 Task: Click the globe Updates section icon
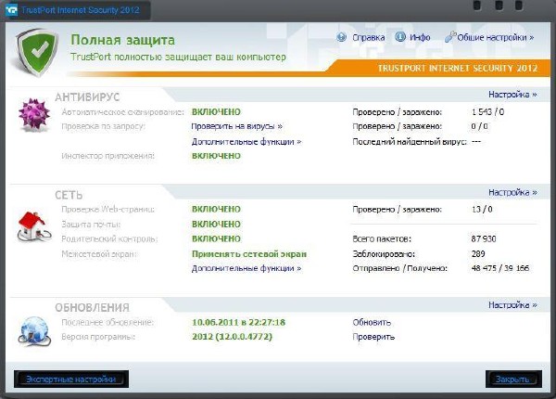[x=35, y=328]
